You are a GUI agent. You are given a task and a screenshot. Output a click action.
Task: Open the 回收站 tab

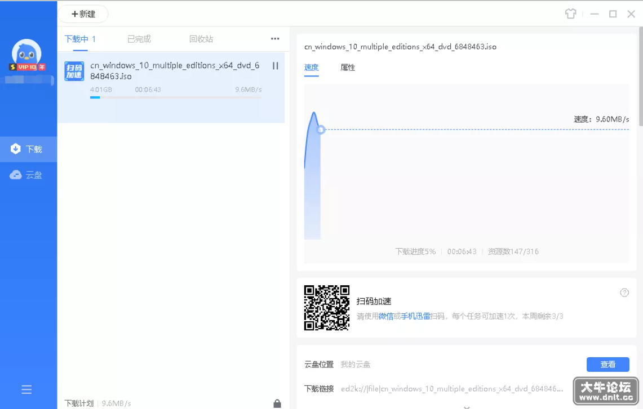[x=201, y=39]
